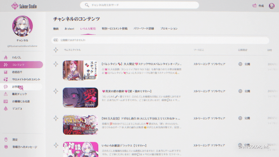Toggle the select-all star in table header

pyautogui.click(x=56, y=50)
